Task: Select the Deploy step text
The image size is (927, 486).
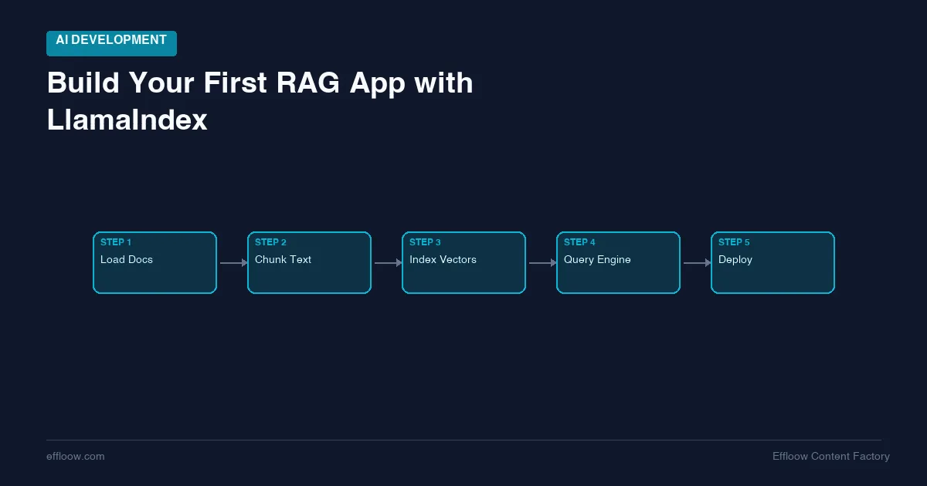Action: click(735, 260)
